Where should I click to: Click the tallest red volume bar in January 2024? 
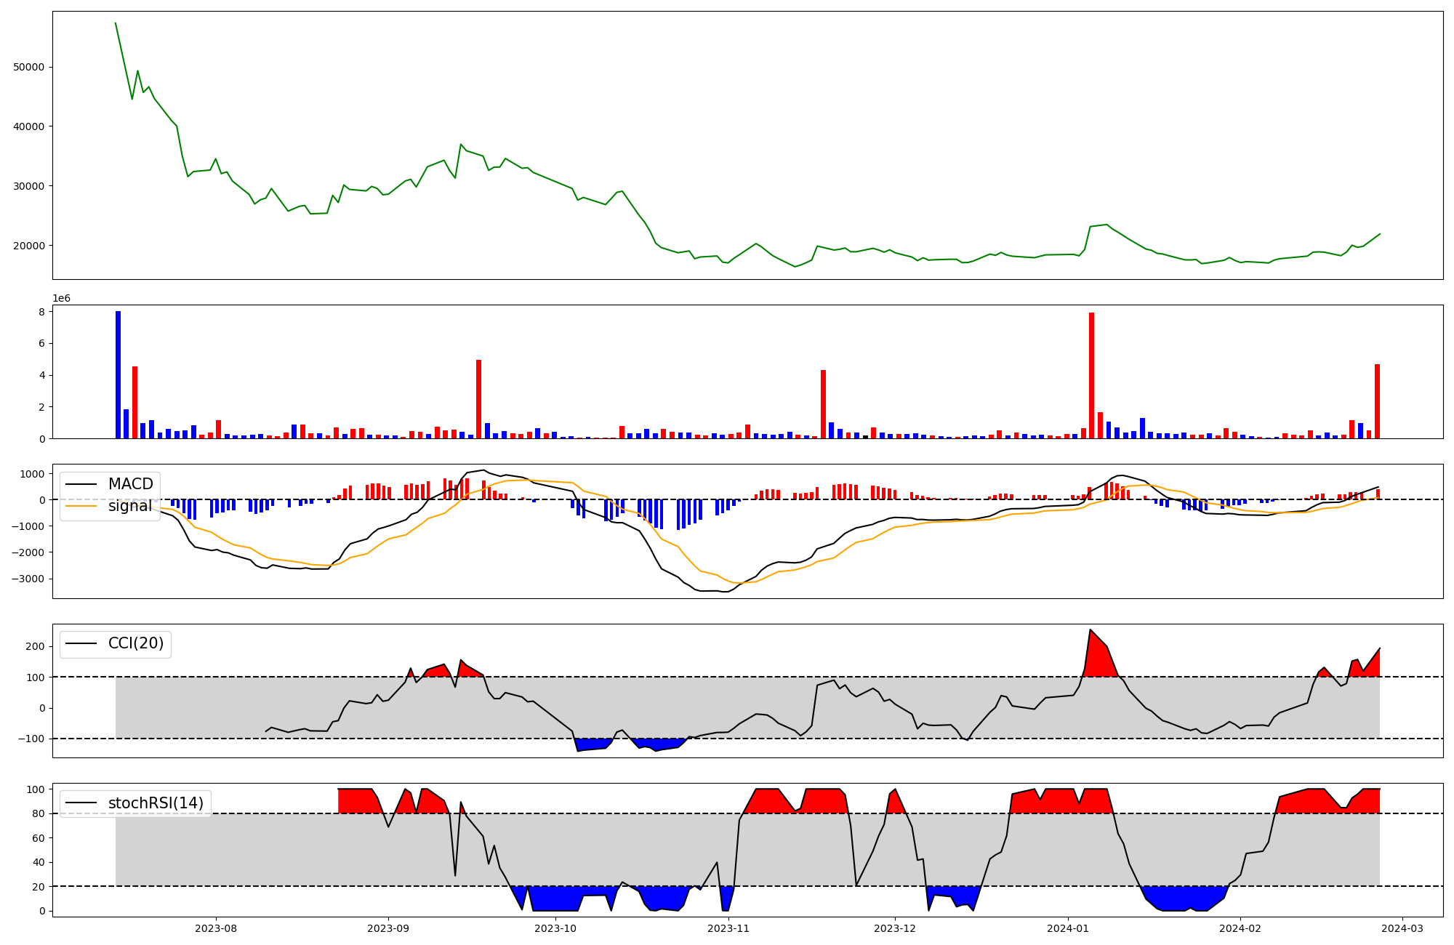coord(1091,375)
